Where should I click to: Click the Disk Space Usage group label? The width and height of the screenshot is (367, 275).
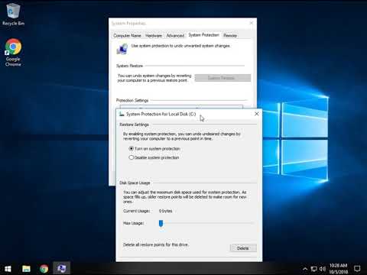click(135, 183)
